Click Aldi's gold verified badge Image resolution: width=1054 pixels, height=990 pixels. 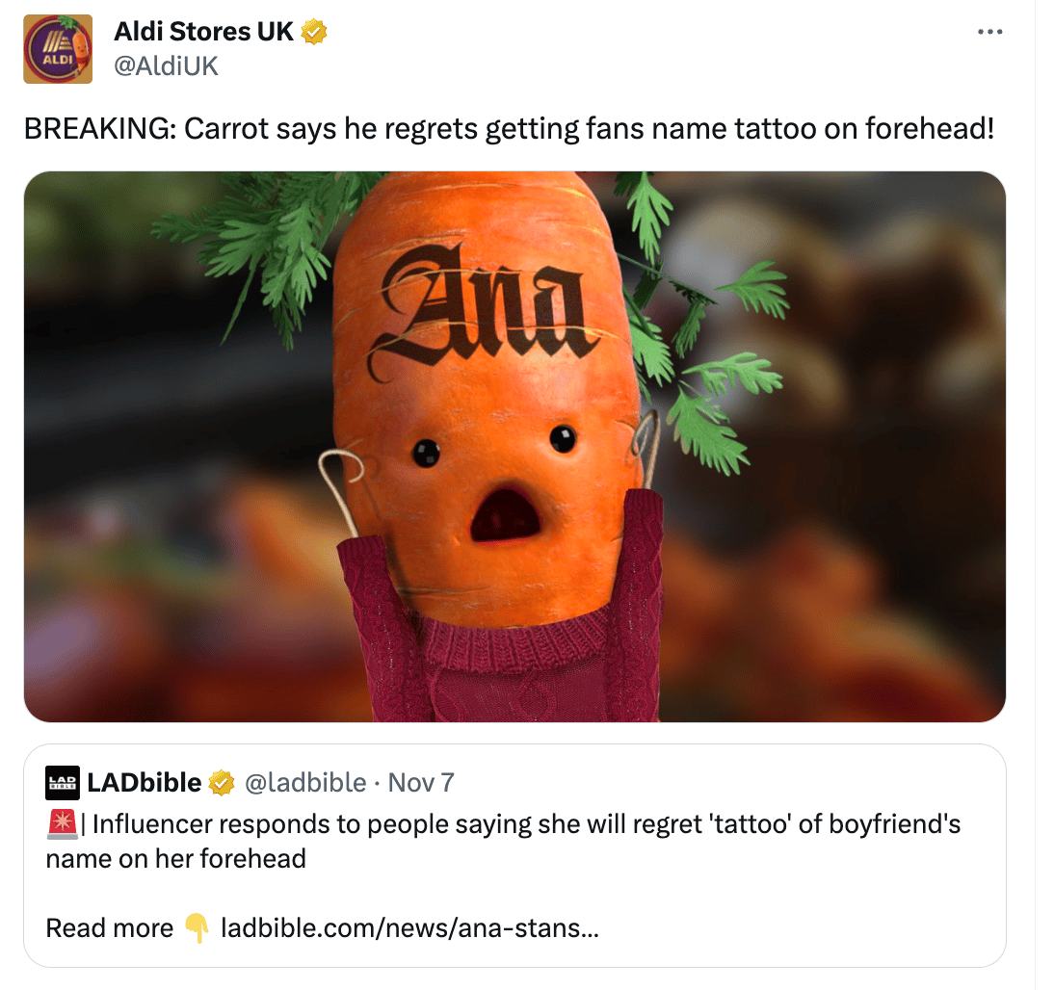[313, 32]
